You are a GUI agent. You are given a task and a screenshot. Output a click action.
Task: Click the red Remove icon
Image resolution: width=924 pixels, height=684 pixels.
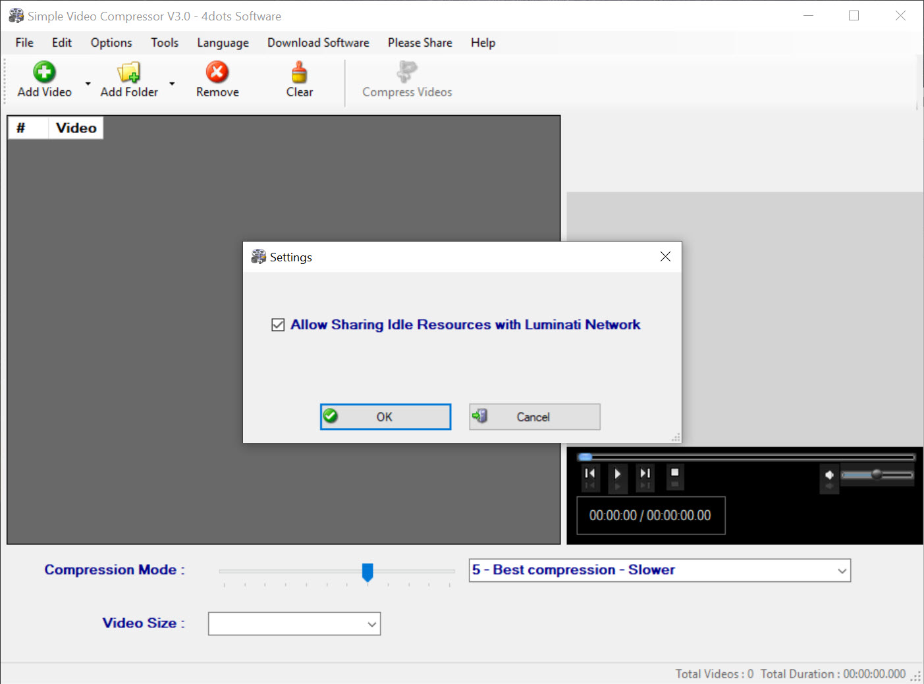217,72
